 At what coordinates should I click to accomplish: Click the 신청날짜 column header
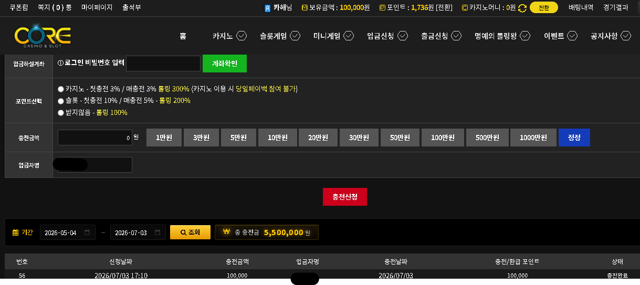coord(121,261)
